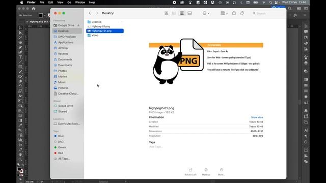
Task: Open the File menu
Action: (x=42, y=3)
